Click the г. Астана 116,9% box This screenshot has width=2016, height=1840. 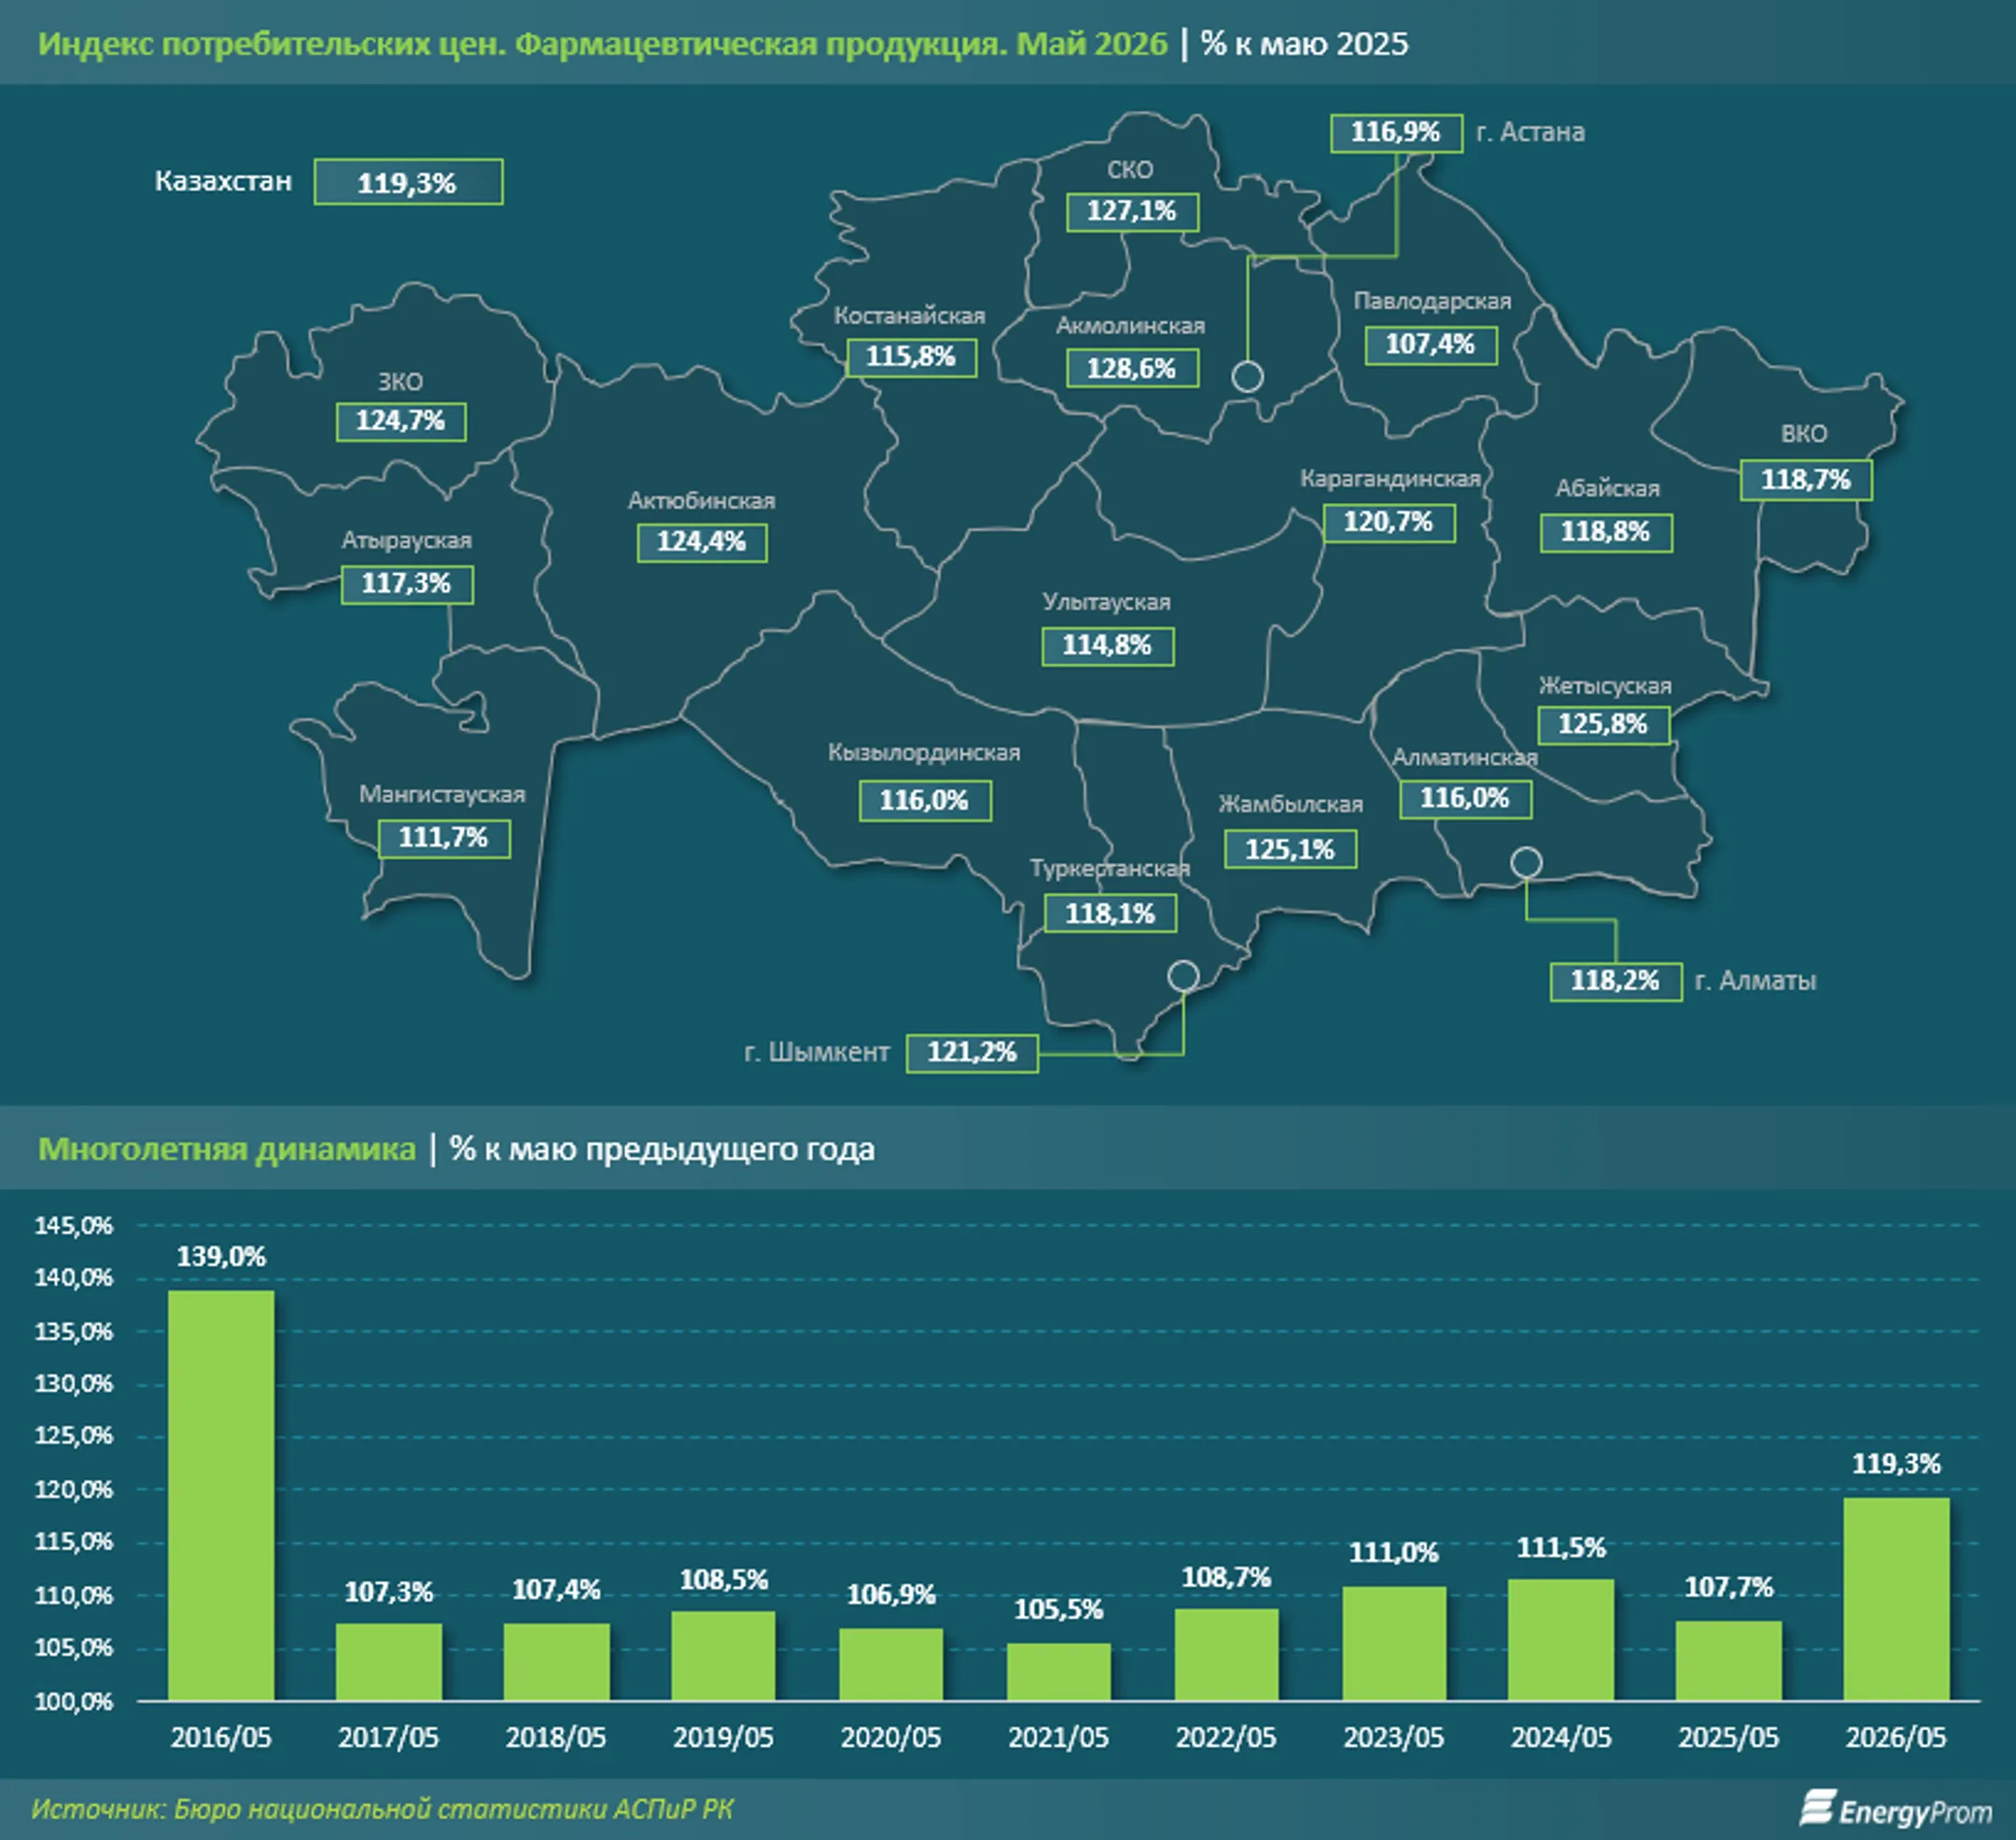click(1396, 132)
